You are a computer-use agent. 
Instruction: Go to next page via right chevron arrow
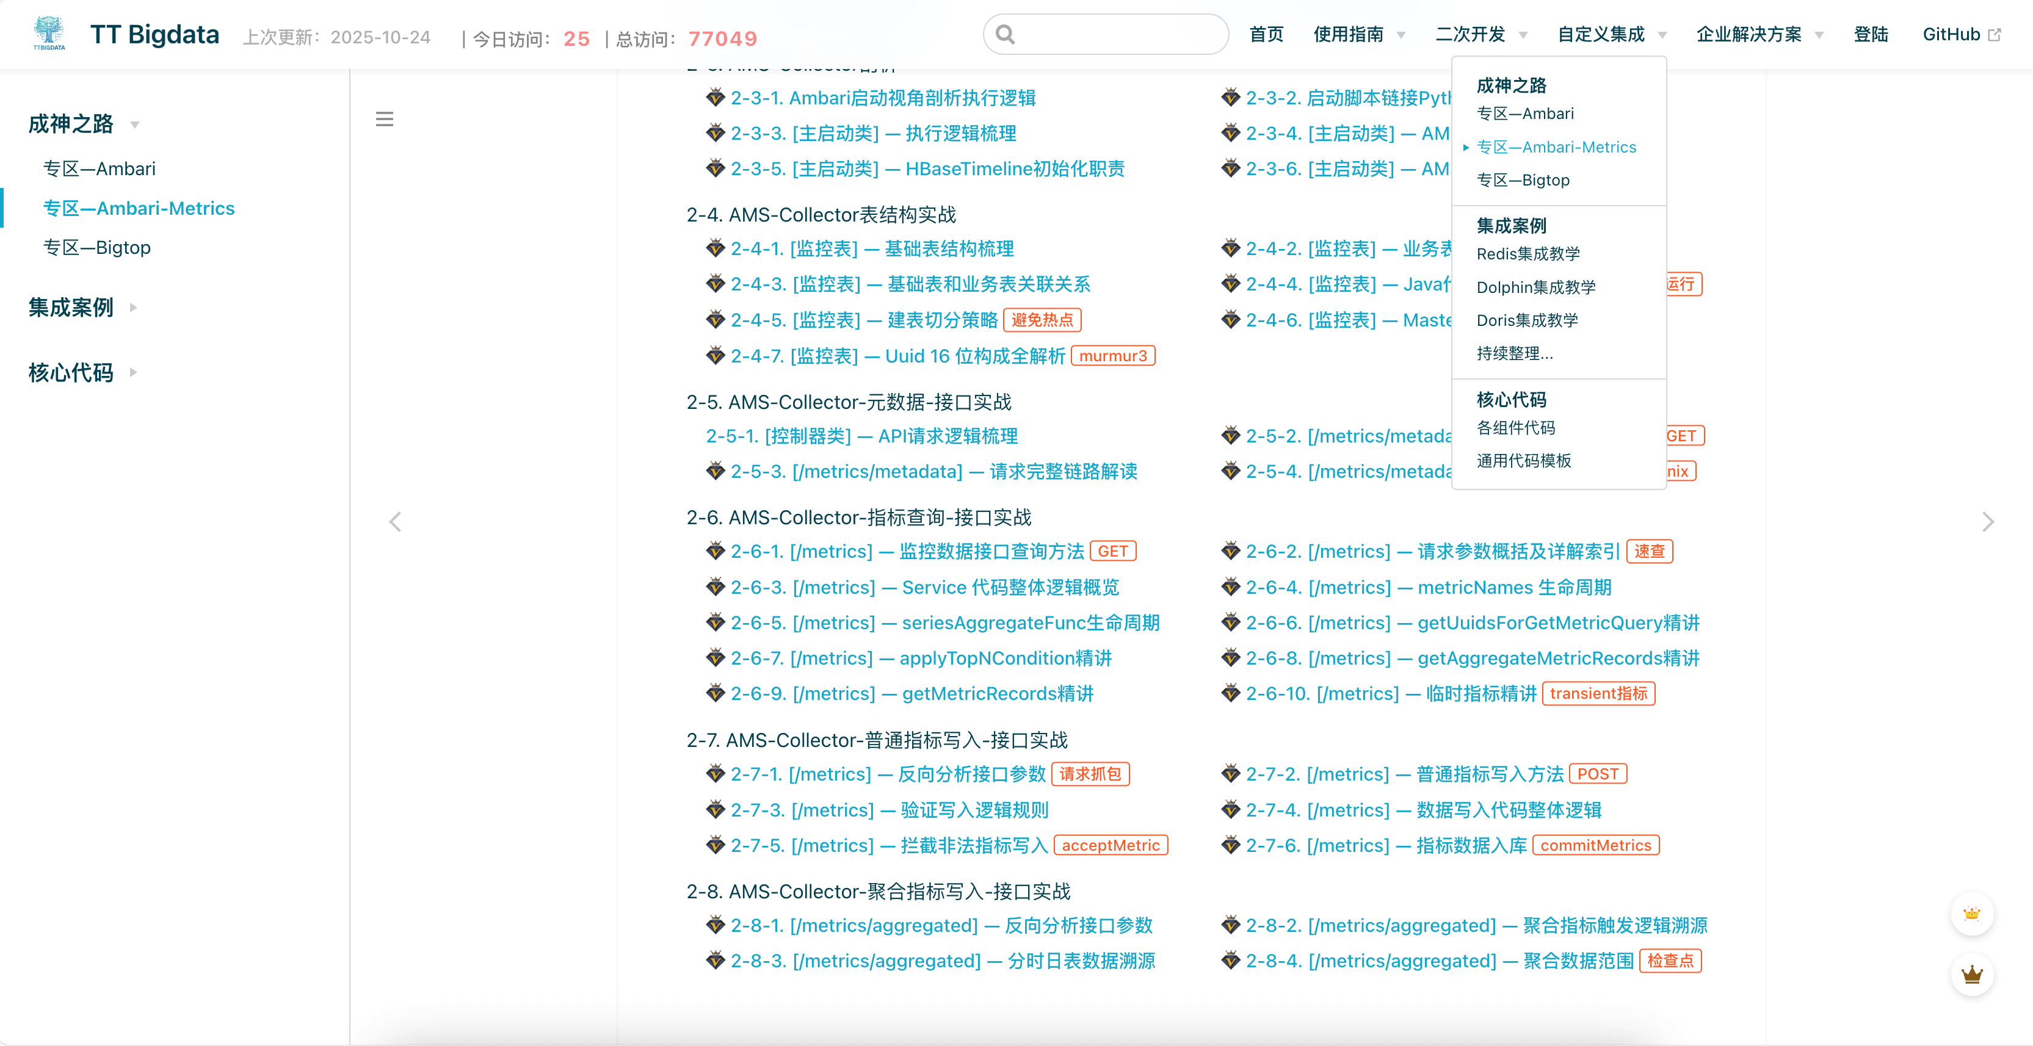1988,521
